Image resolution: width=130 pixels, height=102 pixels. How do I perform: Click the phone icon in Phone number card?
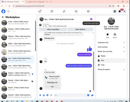tap(46, 77)
